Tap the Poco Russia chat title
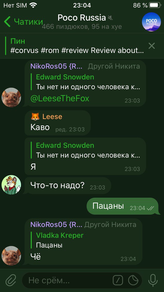This screenshot has height=292, width=164. click(82, 18)
